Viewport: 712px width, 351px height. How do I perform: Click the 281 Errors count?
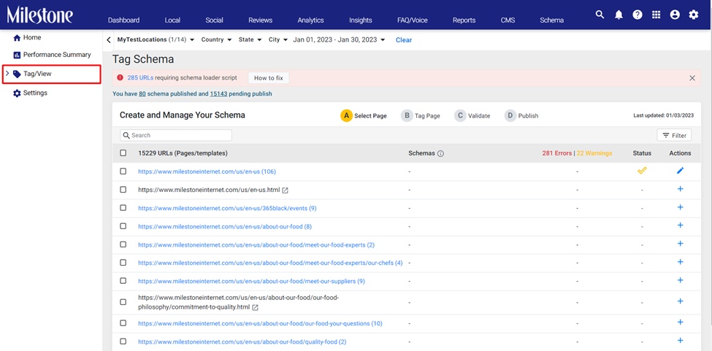(556, 153)
